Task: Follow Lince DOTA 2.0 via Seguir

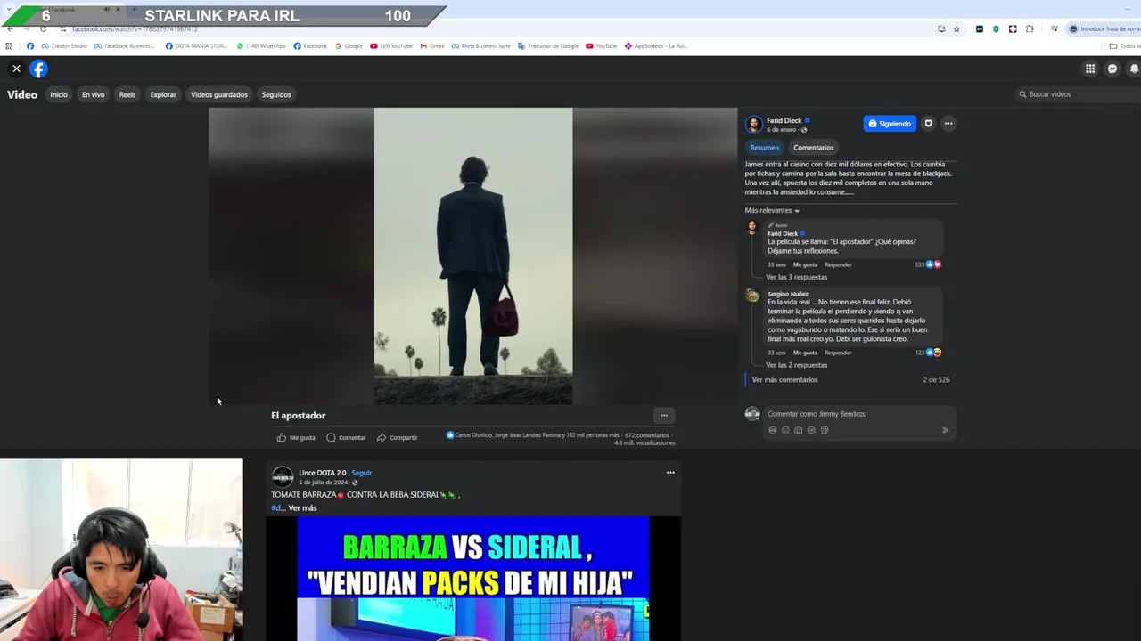Action: pos(361,473)
